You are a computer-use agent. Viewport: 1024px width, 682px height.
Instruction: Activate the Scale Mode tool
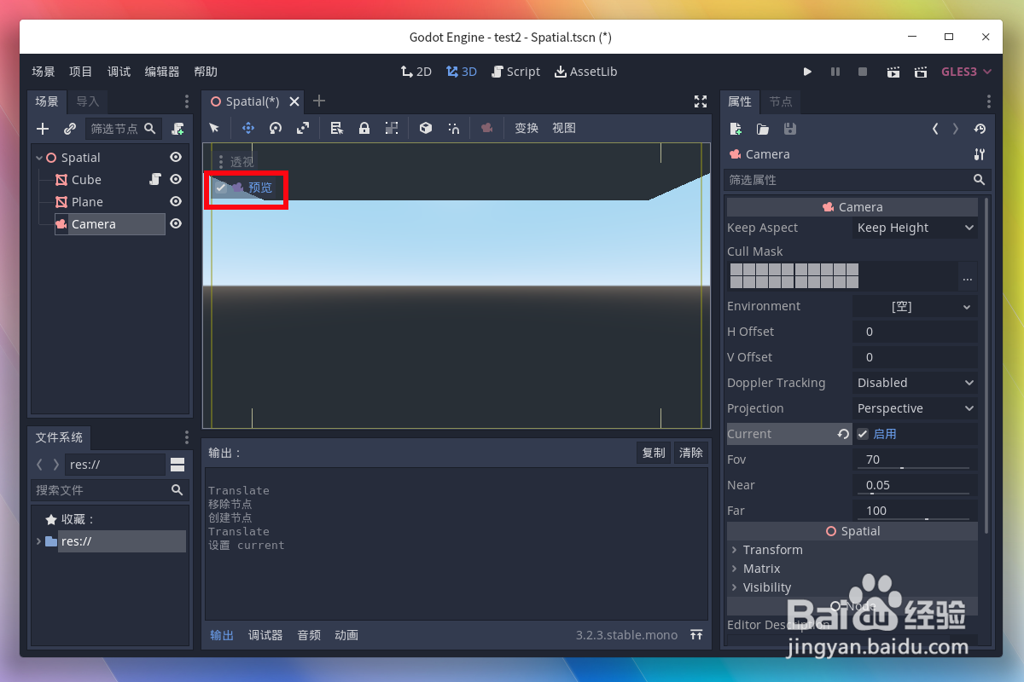pos(303,128)
